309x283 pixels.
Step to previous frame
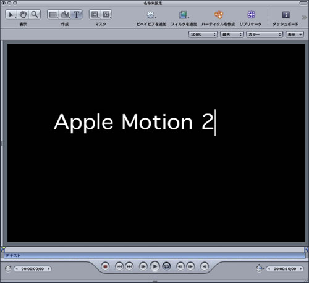(180, 266)
